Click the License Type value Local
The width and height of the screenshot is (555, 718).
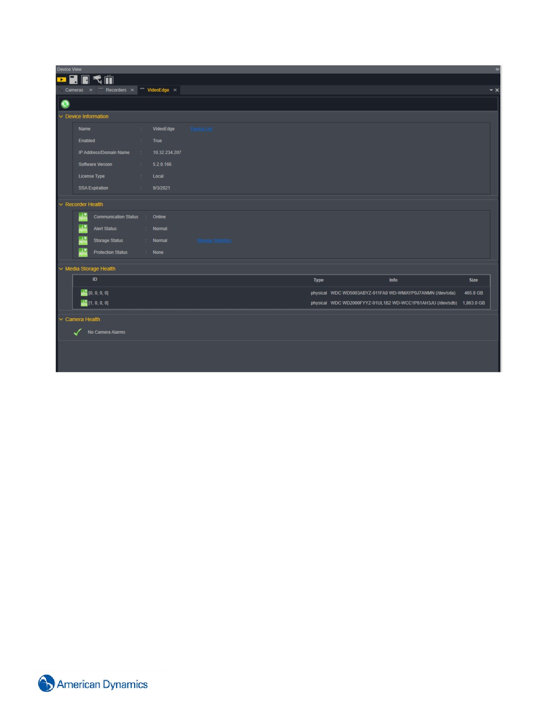coord(158,176)
